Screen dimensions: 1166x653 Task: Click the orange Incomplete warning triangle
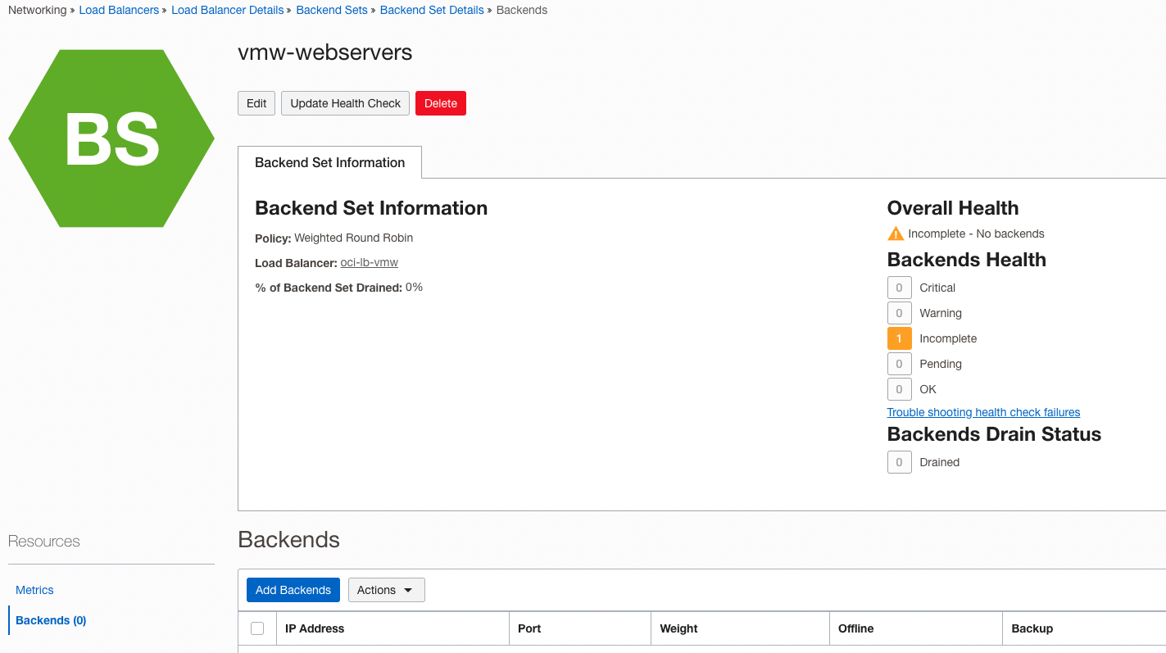895,234
